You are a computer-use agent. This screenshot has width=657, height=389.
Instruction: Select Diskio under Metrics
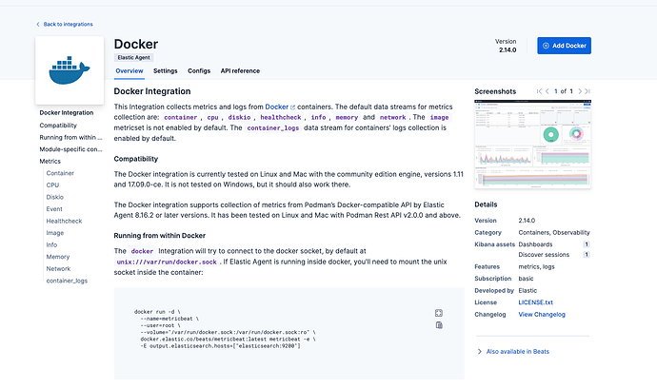coord(55,197)
